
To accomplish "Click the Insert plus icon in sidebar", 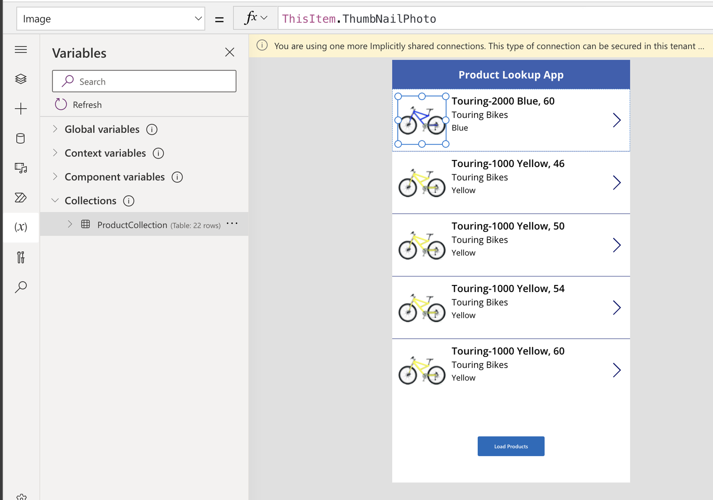I will [x=20, y=108].
